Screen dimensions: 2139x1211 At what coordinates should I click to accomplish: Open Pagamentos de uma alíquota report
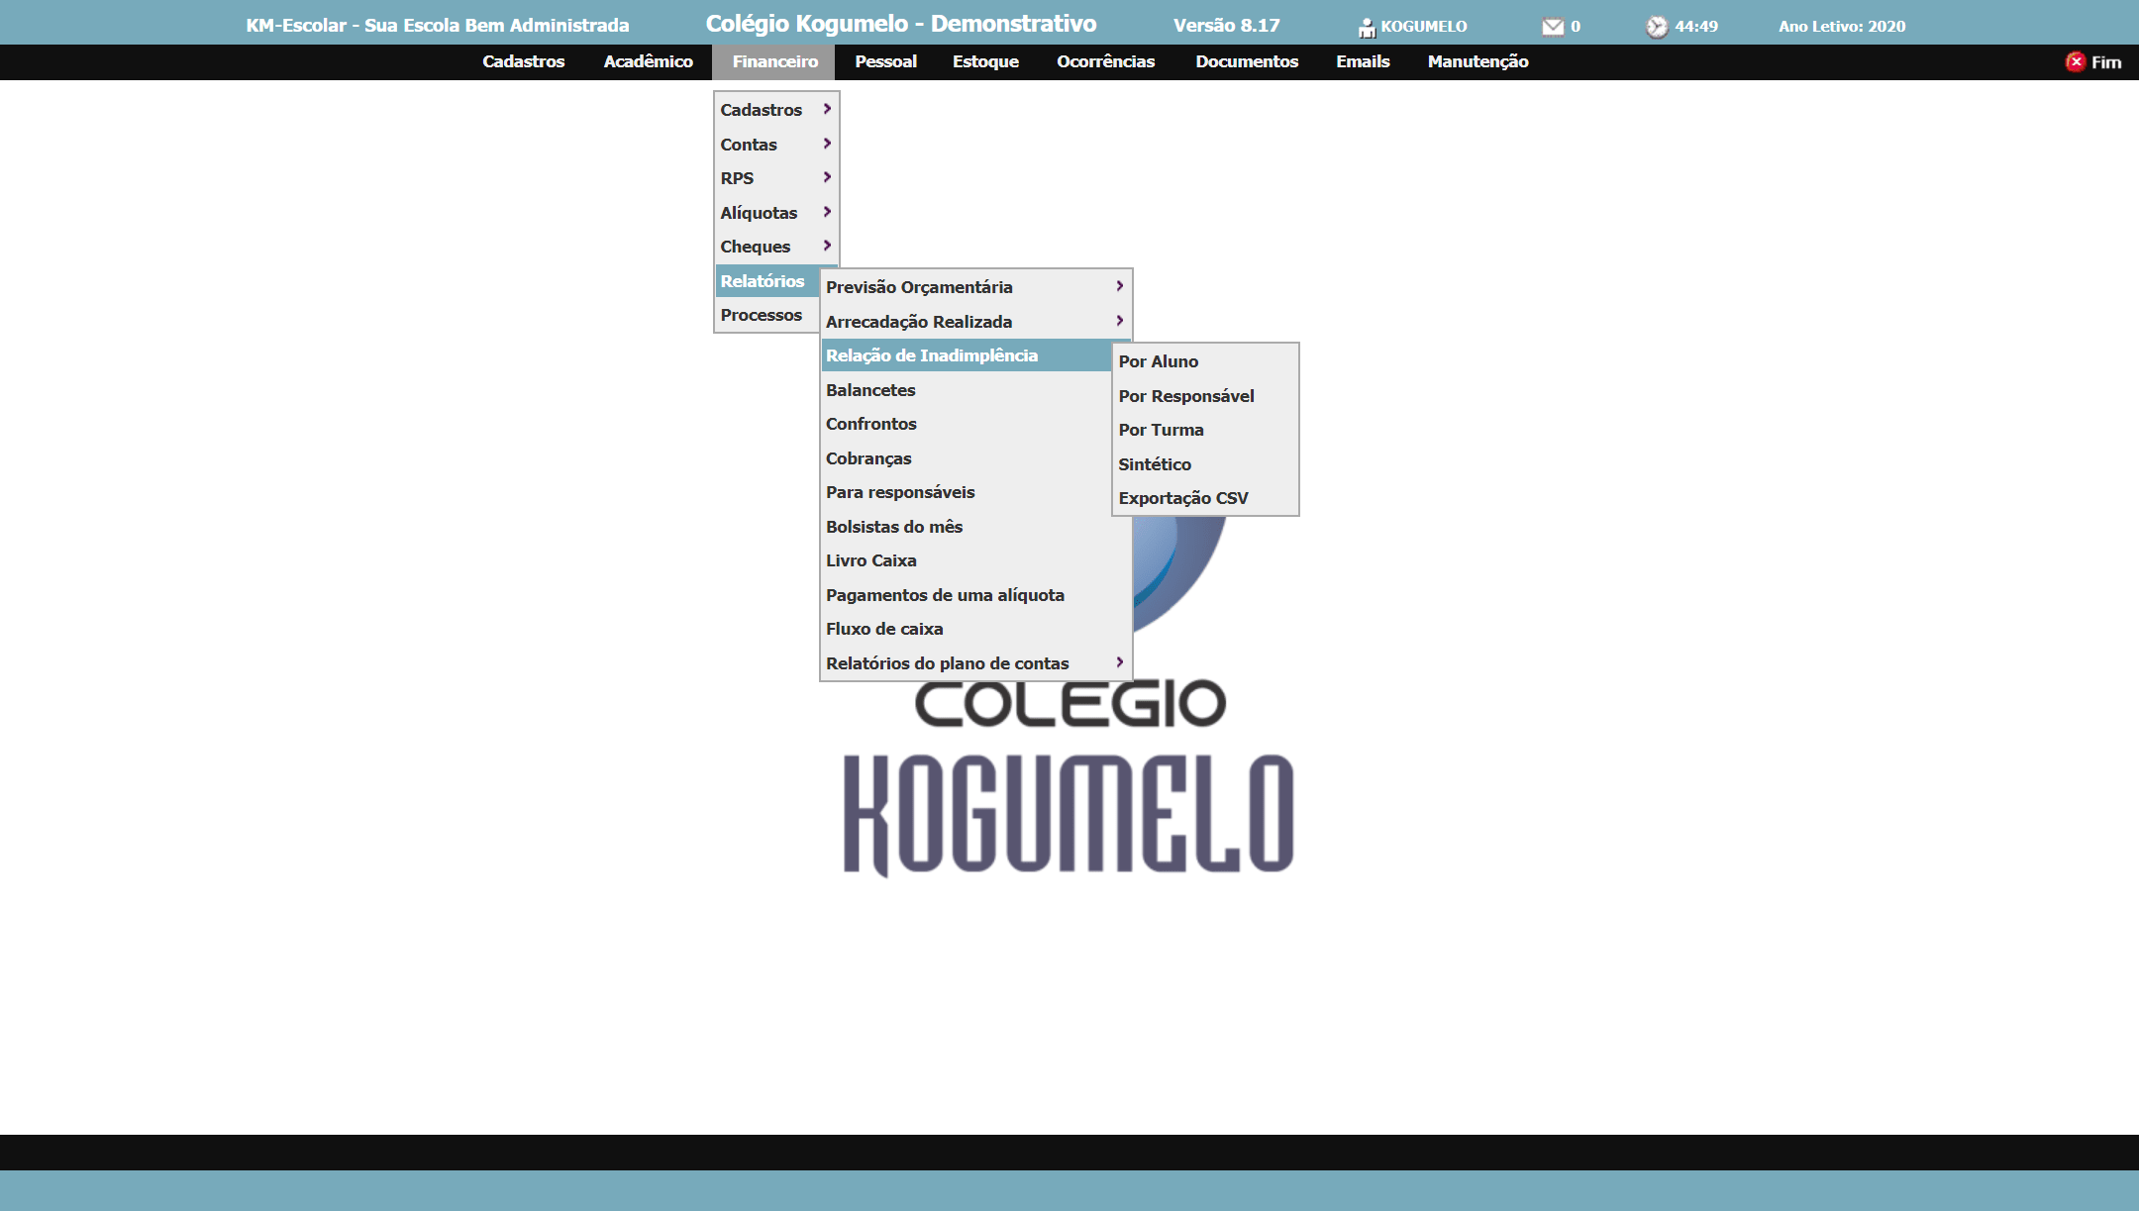tap(976, 595)
